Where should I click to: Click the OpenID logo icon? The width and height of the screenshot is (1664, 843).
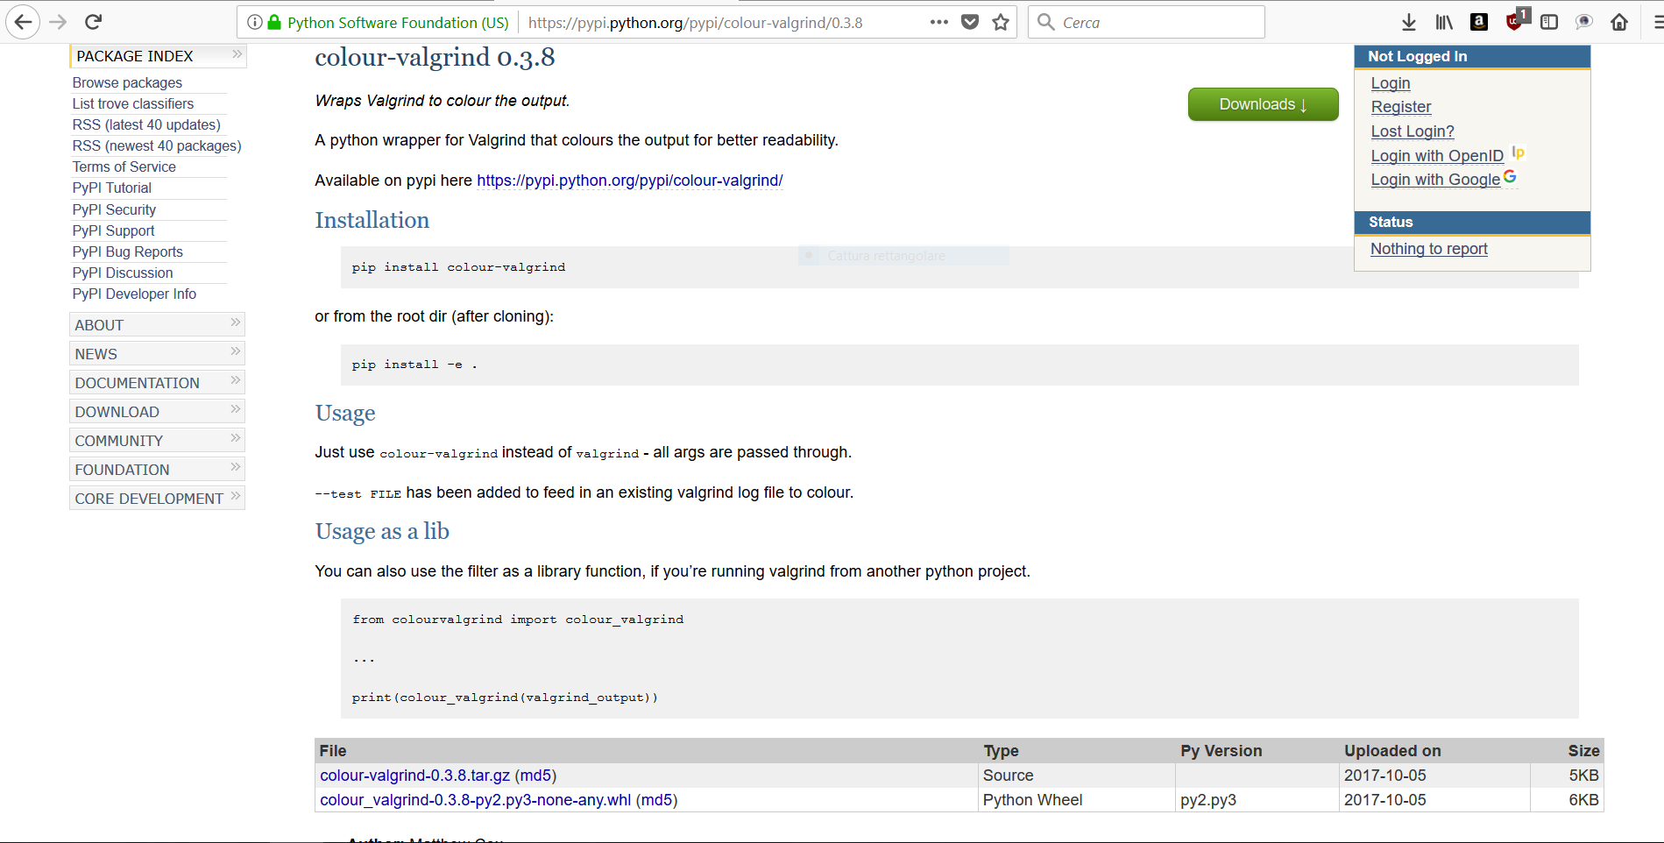pos(1519,152)
